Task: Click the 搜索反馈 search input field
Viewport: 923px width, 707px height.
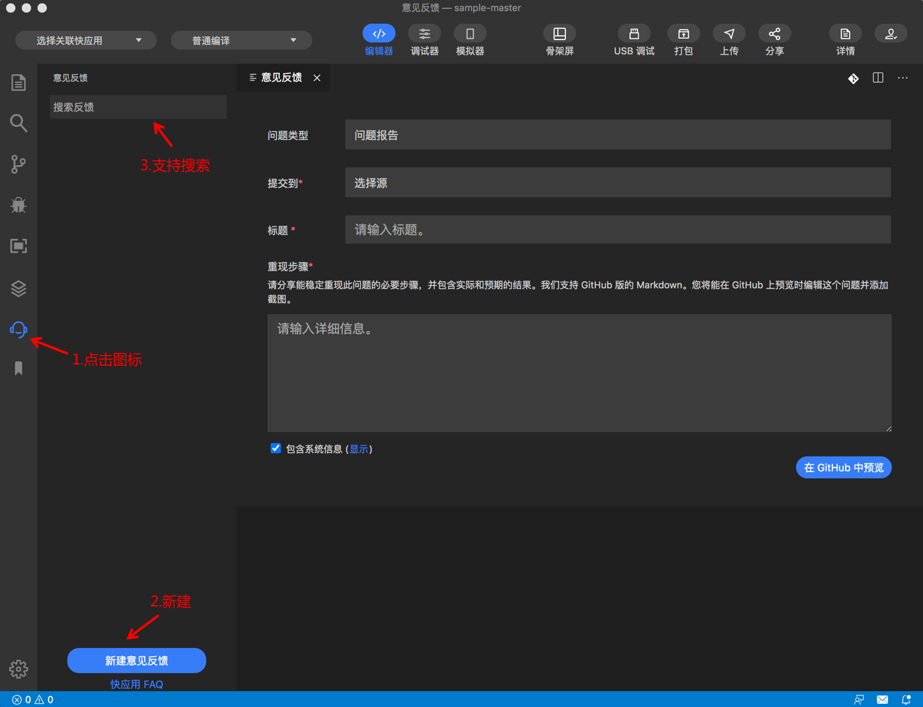Action: click(x=138, y=107)
